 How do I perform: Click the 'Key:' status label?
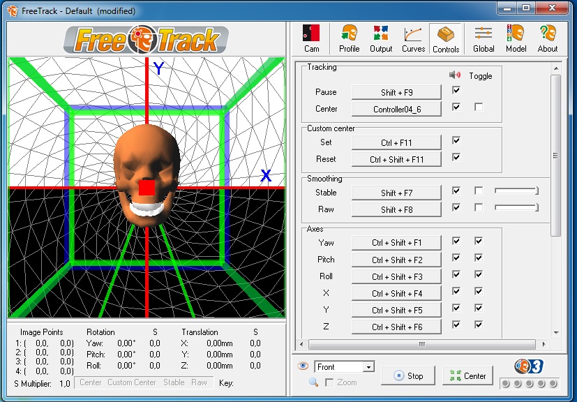(226, 383)
